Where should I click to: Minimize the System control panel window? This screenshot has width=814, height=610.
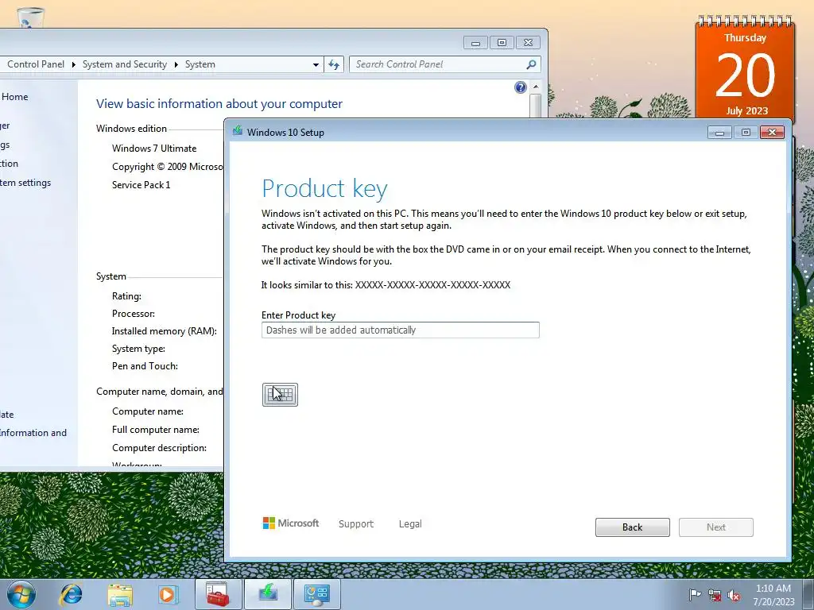[475, 43]
